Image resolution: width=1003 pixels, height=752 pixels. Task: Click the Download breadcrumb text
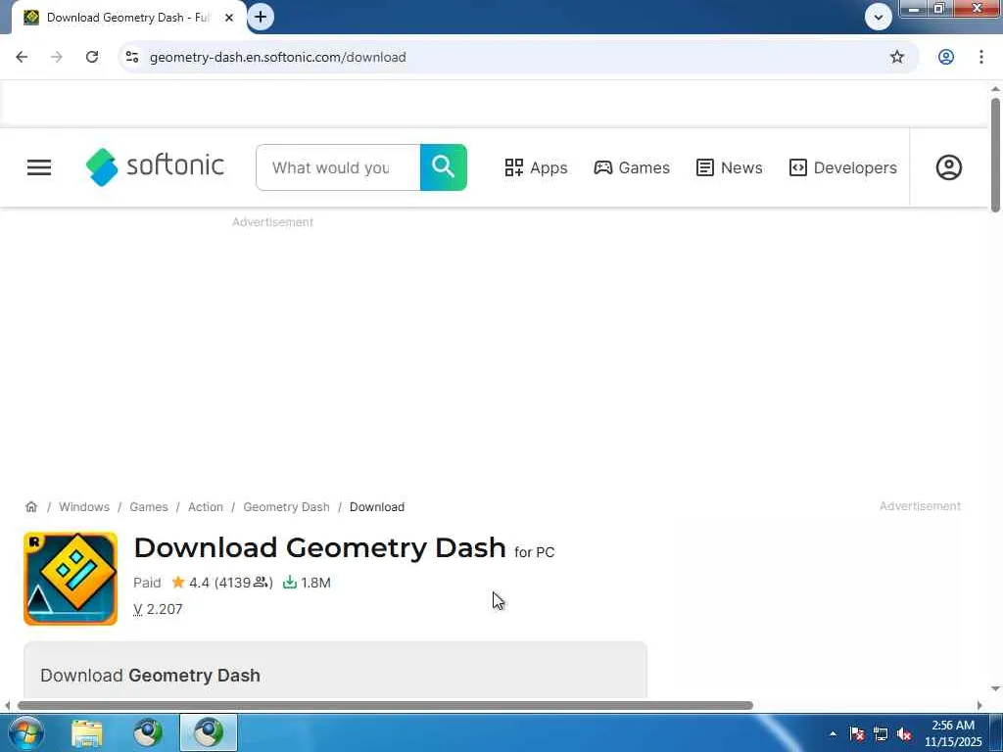tap(377, 507)
